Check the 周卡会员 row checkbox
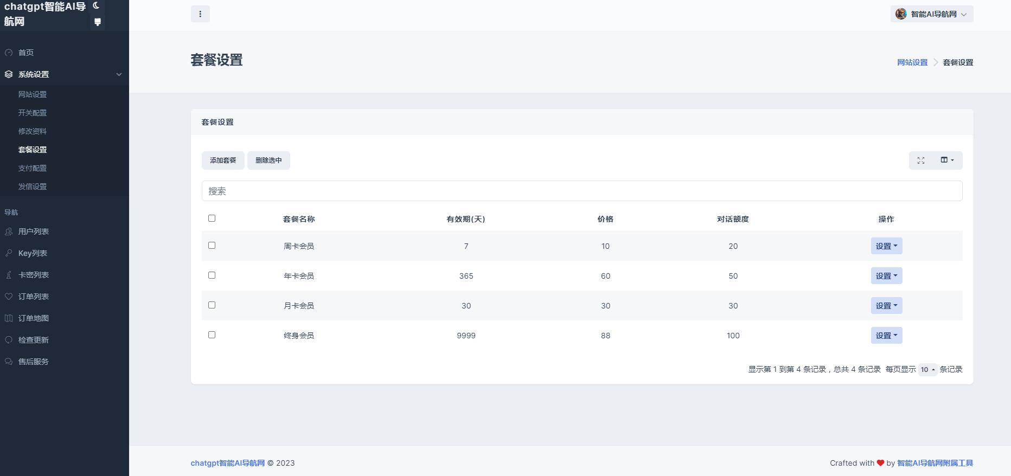The image size is (1011, 476). coord(212,245)
